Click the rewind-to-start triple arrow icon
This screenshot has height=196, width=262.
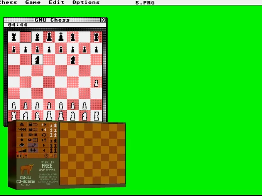point(22,129)
